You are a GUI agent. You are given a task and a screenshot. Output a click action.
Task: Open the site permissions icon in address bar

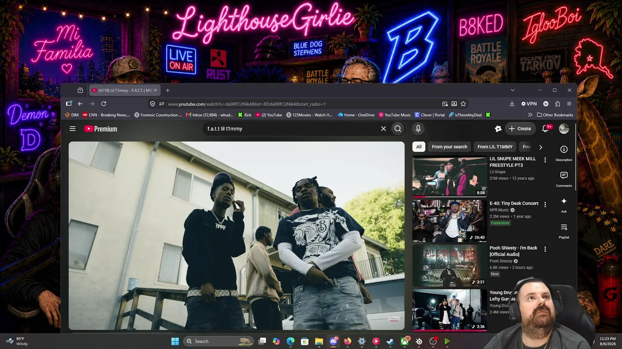[162, 104]
